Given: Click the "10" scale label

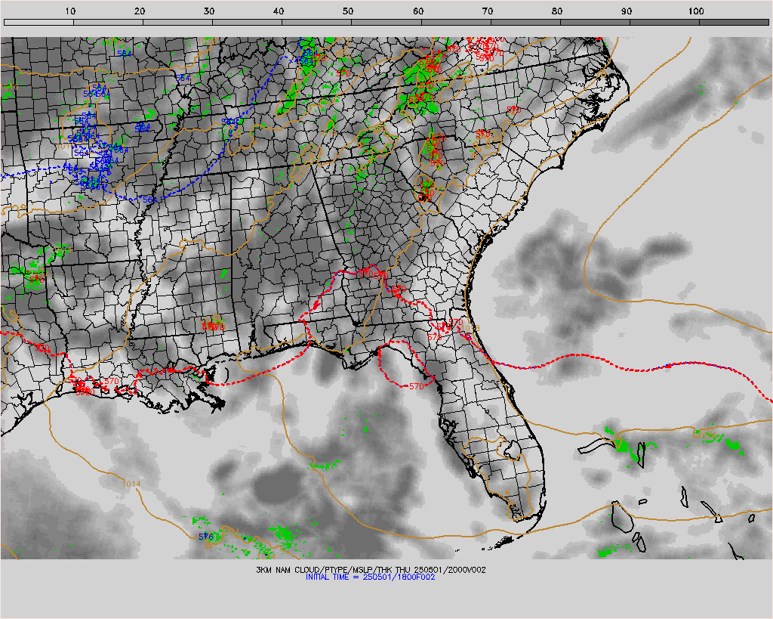Looking at the screenshot, I should click(70, 11).
